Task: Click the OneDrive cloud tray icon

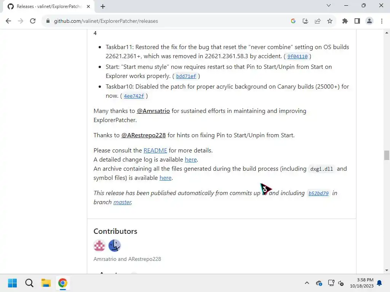Action: coord(319,283)
